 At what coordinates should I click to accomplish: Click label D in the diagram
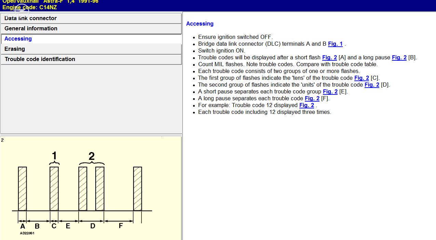93,226
